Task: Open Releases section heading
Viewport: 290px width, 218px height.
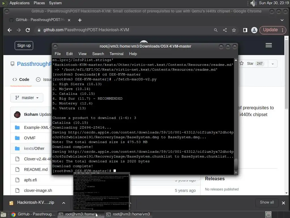Action: point(215,179)
